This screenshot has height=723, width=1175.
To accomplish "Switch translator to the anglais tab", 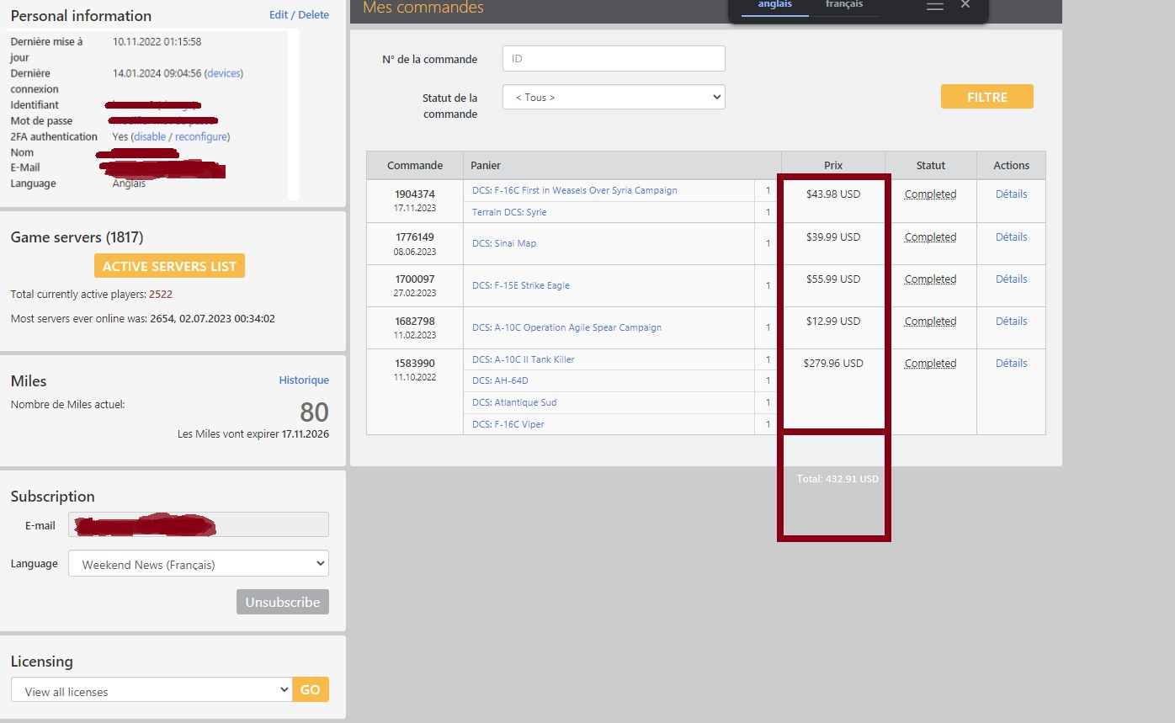I will 774,7.
